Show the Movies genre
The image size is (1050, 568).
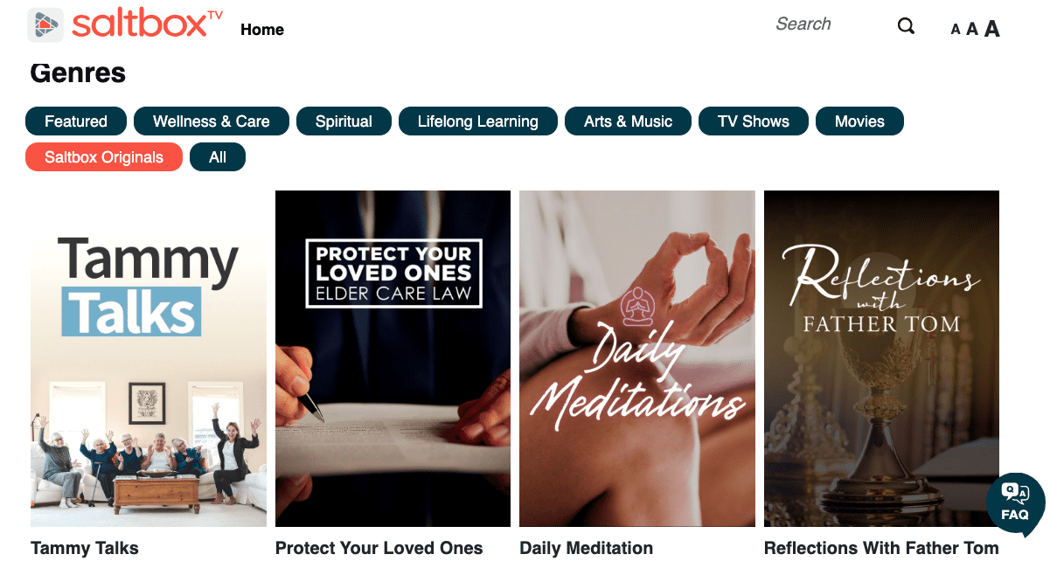pos(859,121)
